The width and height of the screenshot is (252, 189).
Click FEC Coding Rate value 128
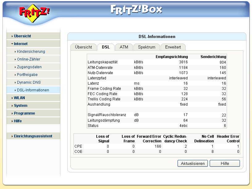point(184,94)
